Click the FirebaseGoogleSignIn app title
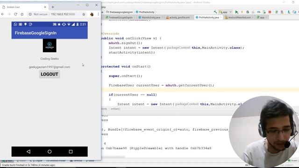 (36, 33)
